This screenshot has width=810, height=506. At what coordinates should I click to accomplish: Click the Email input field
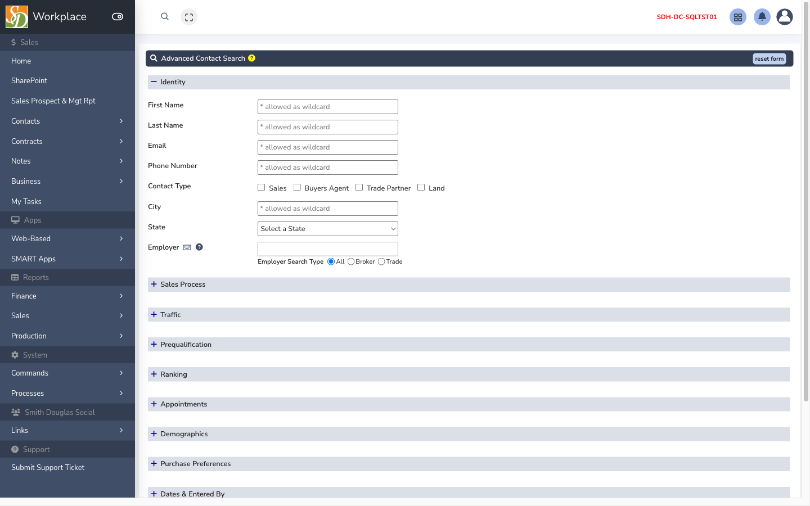click(x=328, y=147)
